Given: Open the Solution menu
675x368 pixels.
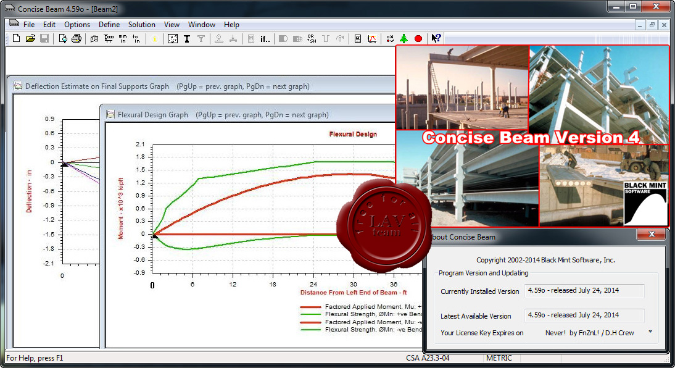Looking at the screenshot, I should tap(142, 25).
